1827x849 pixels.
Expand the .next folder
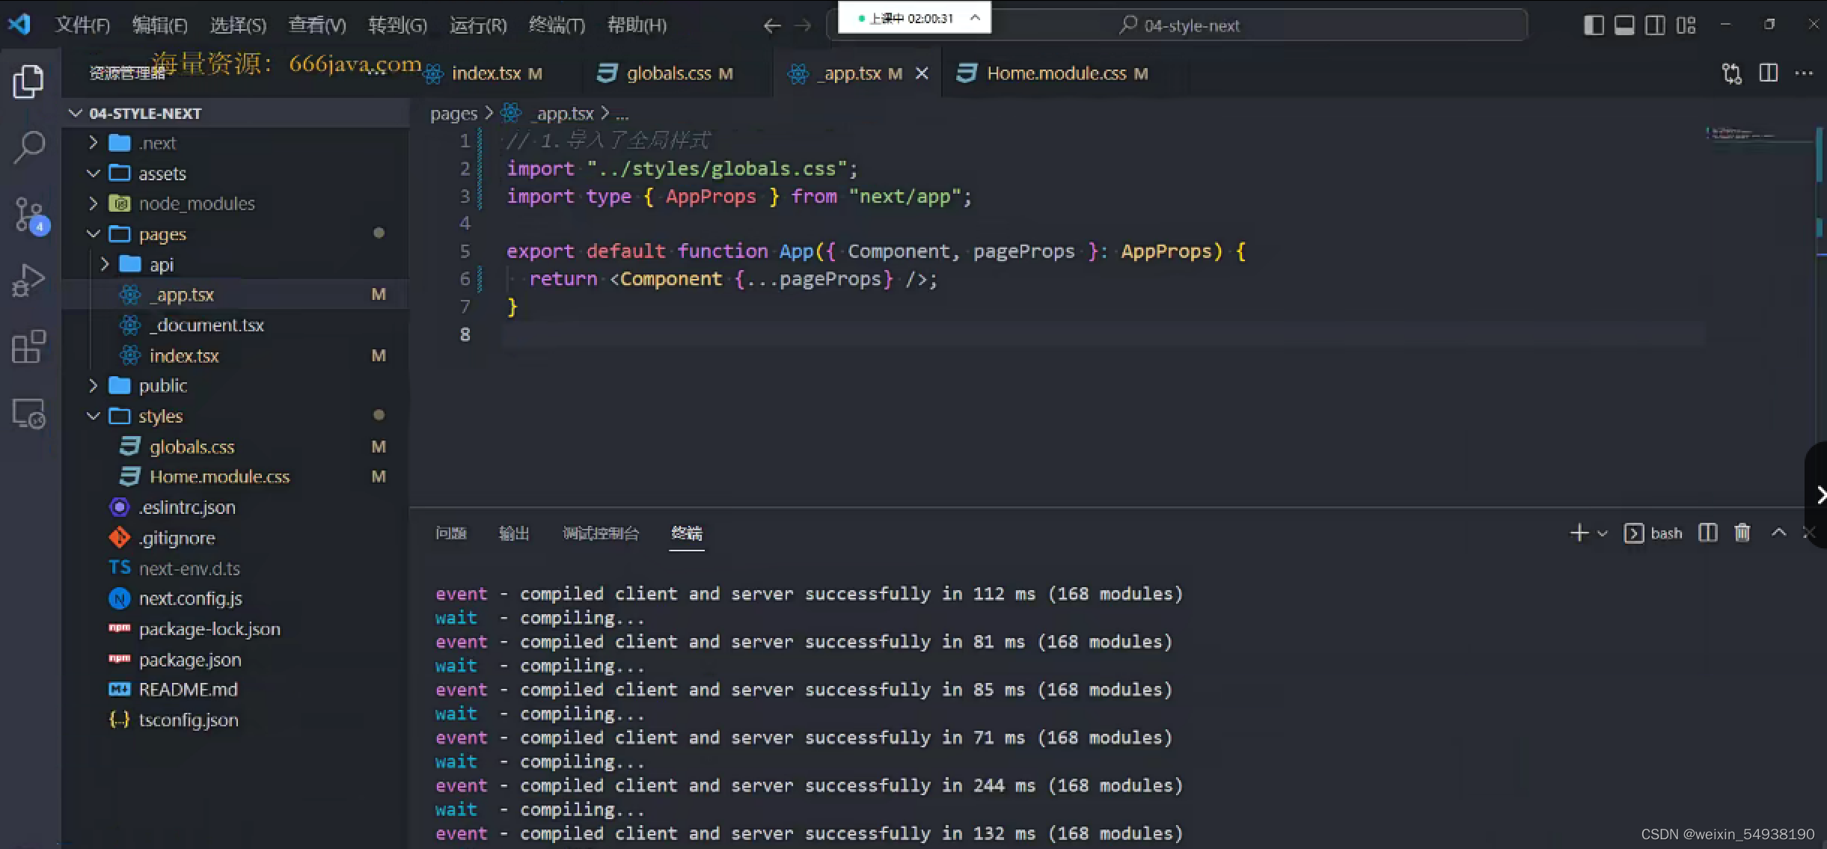coord(236,143)
